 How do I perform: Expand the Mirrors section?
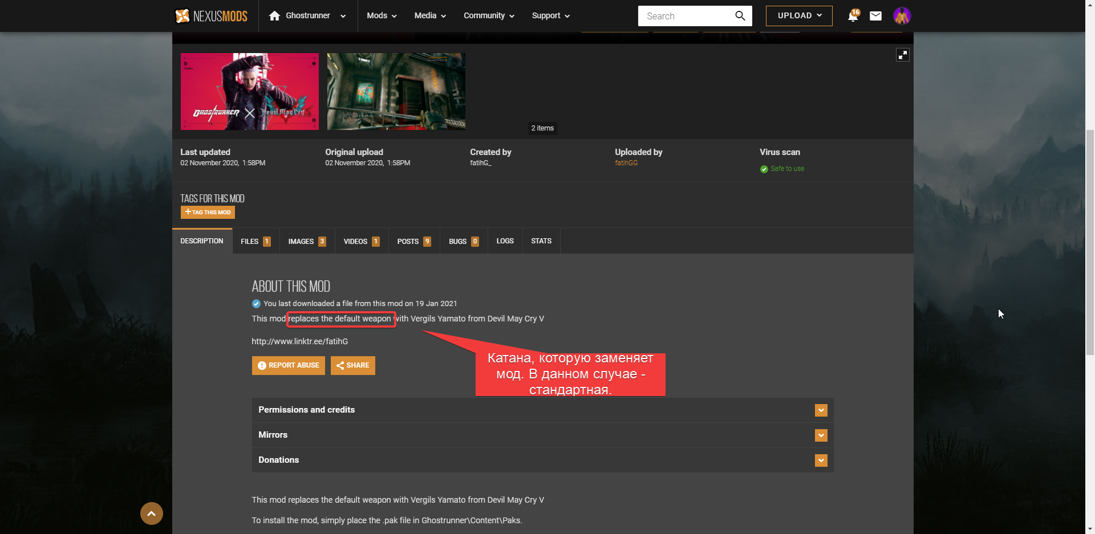coord(542,435)
